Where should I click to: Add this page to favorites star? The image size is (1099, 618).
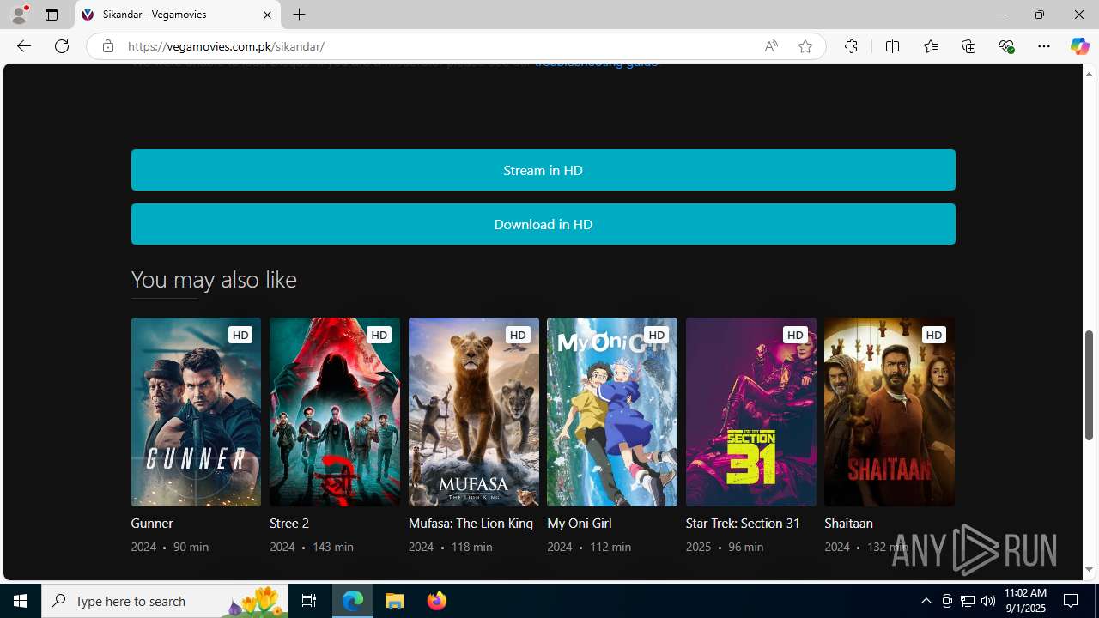805,46
